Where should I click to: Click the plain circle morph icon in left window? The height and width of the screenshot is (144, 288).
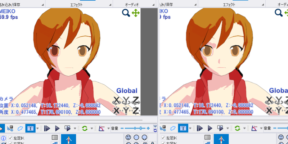[x=136, y=137]
